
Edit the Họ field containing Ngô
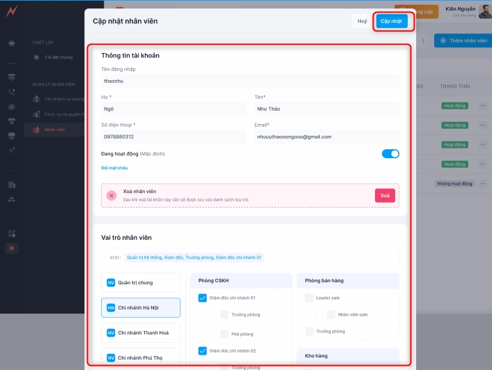coord(174,109)
